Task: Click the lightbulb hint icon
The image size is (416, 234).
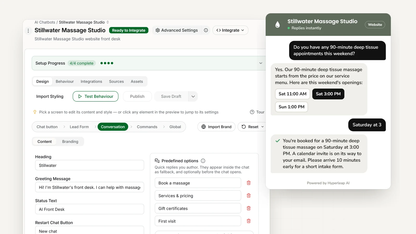Action: tap(35, 112)
